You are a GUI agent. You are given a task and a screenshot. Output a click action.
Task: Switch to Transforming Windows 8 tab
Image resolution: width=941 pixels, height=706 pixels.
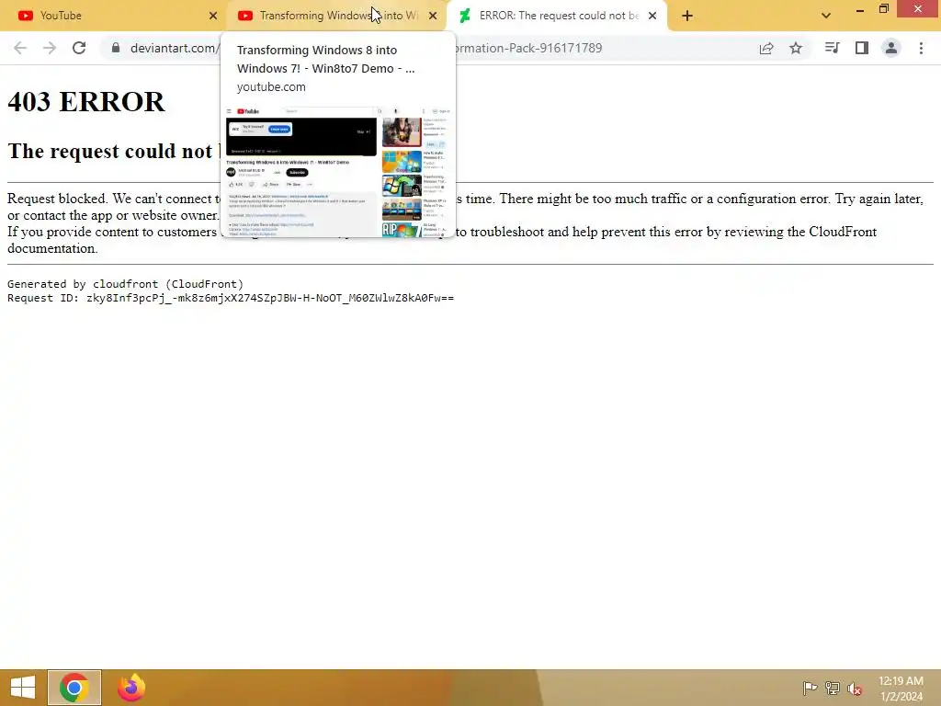pos(338,16)
